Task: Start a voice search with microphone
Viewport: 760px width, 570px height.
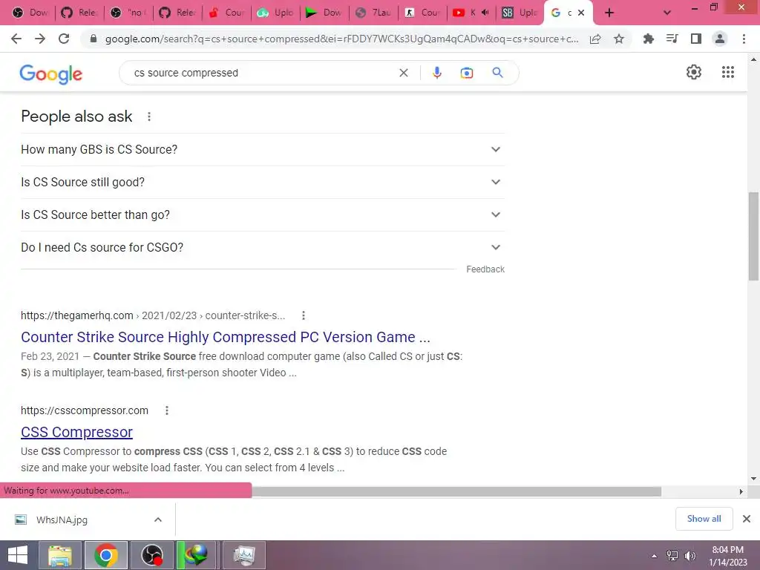Action: pos(436,73)
